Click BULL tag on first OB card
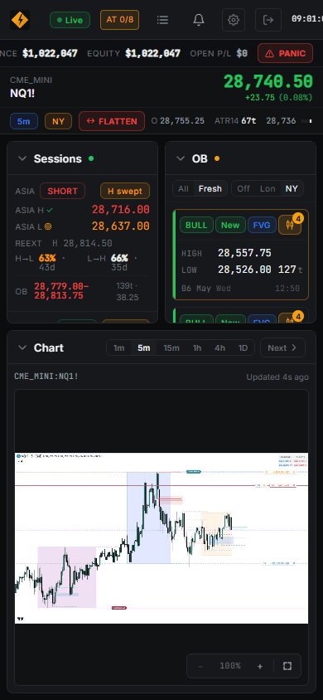The image size is (323, 700). coord(196,225)
